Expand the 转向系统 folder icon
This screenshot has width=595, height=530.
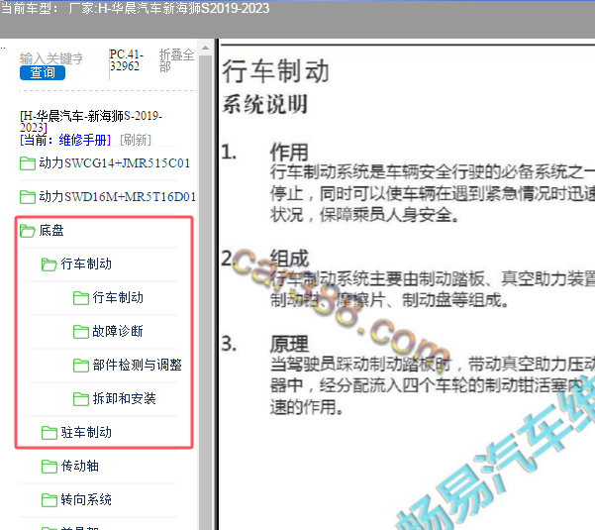[x=49, y=500]
